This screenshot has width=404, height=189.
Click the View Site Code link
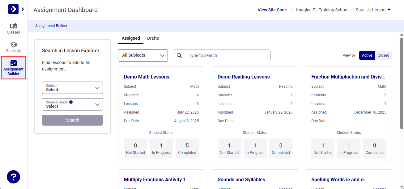(x=272, y=10)
